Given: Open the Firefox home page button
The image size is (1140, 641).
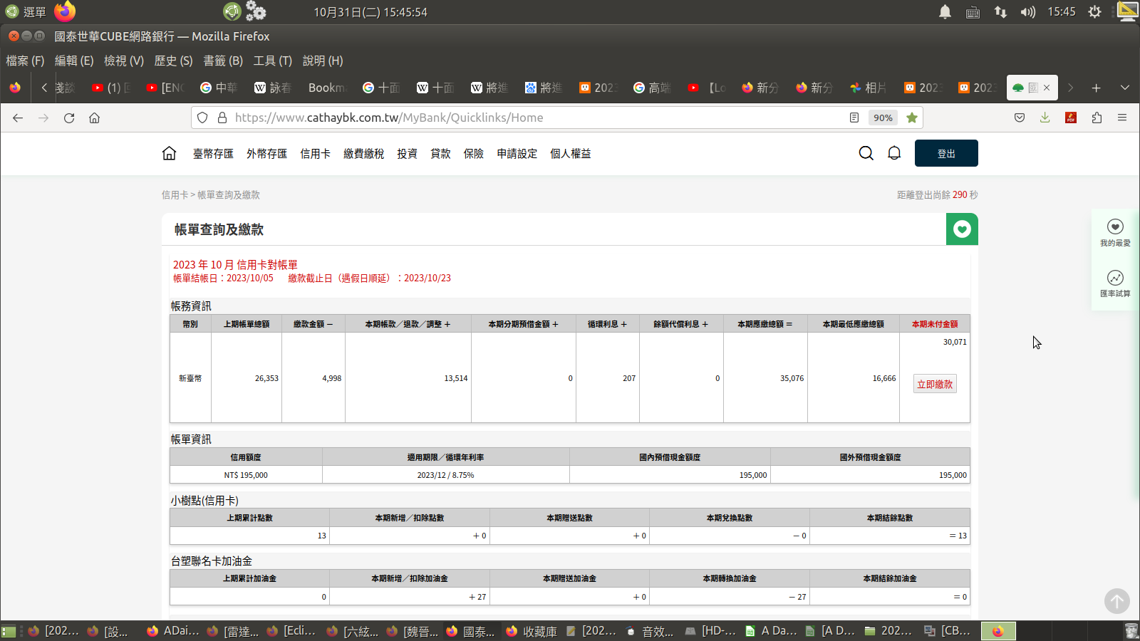Looking at the screenshot, I should [94, 118].
